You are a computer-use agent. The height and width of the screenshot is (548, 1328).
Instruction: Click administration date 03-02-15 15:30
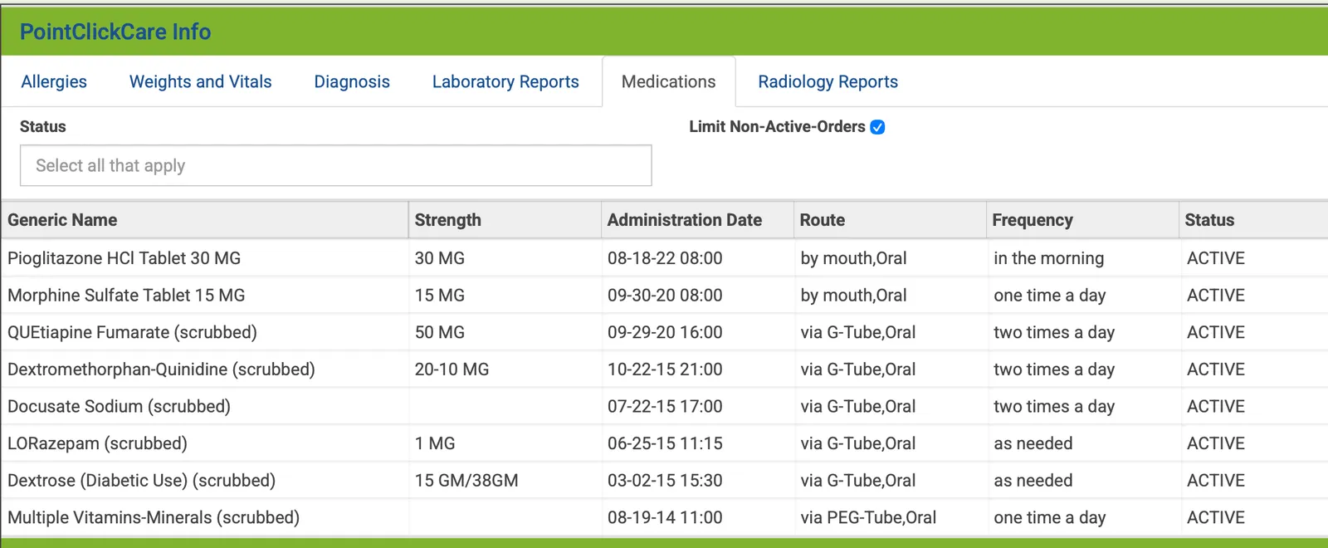click(x=665, y=480)
